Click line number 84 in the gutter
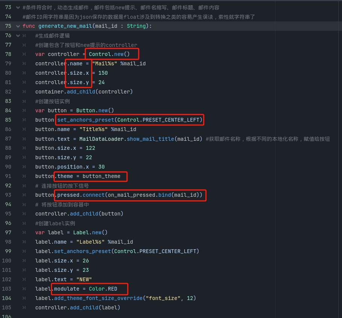Viewport: 342px width, 318px height. [x=8, y=111]
